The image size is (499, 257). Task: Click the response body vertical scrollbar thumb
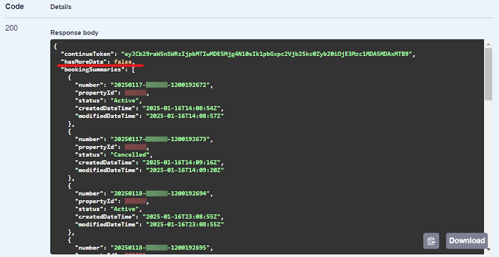pos(488,73)
